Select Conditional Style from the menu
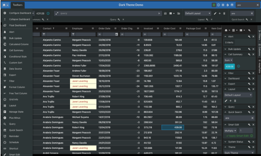This screenshot has width=261, height=156. click(18, 56)
